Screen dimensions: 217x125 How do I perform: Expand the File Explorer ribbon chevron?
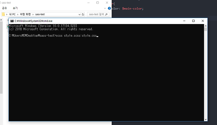(105, 8)
